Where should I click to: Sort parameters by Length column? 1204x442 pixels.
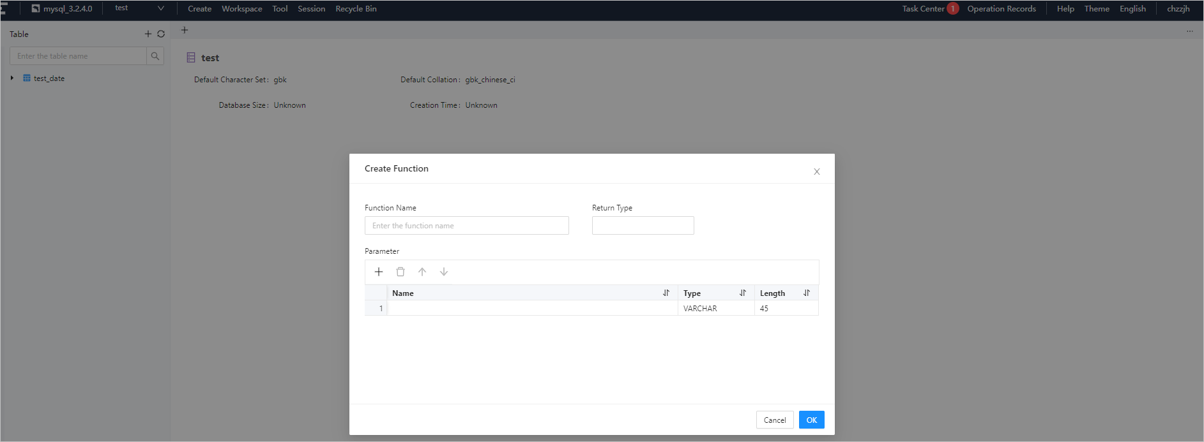pos(807,293)
